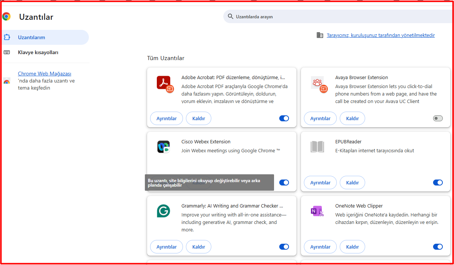Click the EPUBReader title text
This screenshot has width=454, height=265.
click(348, 142)
